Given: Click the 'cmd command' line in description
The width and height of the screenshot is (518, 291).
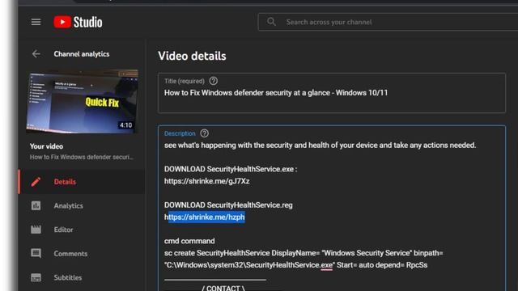Looking at the screenshot, I should pyautogui.click(x=189, y=241).
